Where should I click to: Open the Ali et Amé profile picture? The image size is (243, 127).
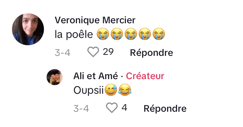[x=55, y=77]
